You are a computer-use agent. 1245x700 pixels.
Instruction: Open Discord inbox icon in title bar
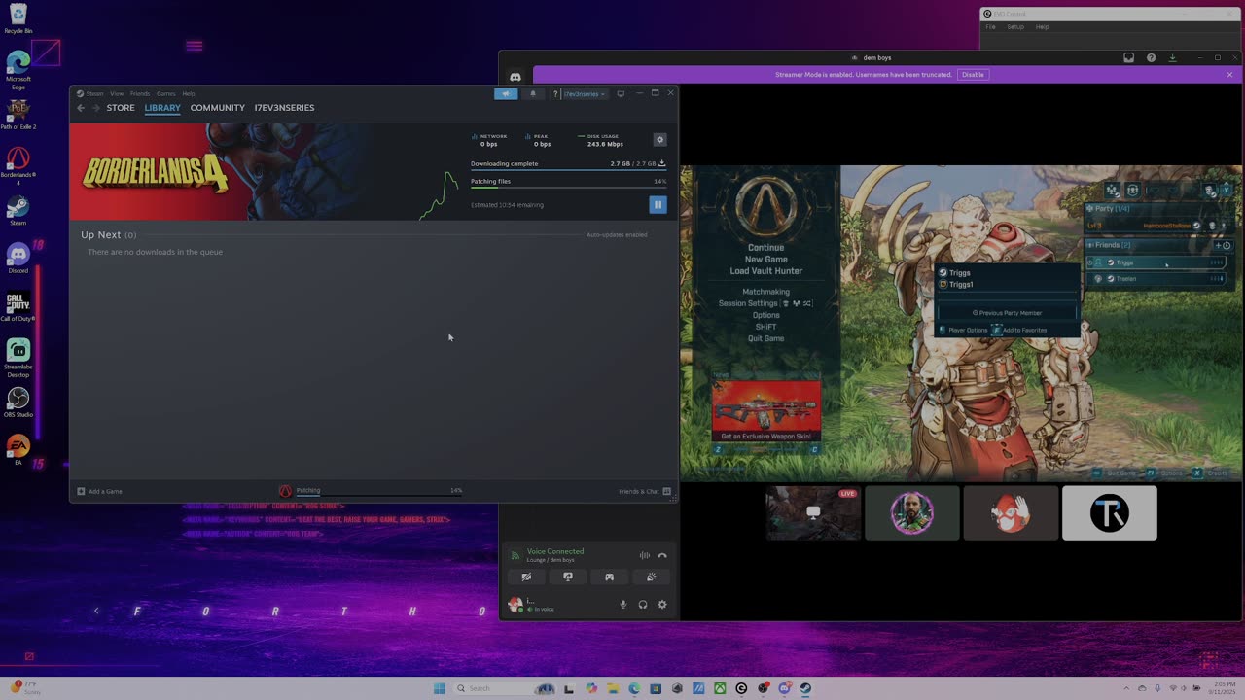(1129, 58)
